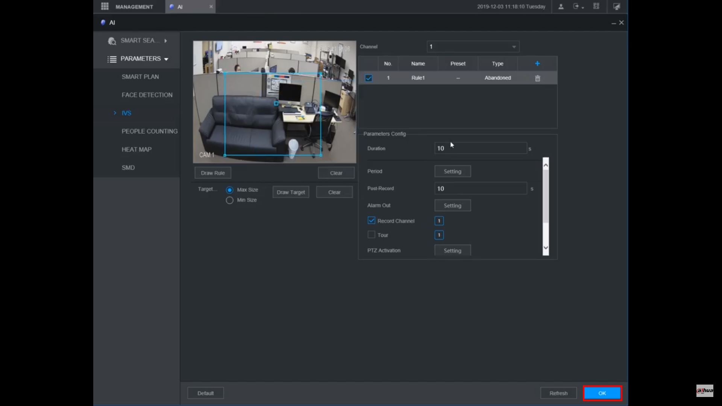
Task: Uncheck the Rule1 enable checkbox
Action: coord(369,78)
